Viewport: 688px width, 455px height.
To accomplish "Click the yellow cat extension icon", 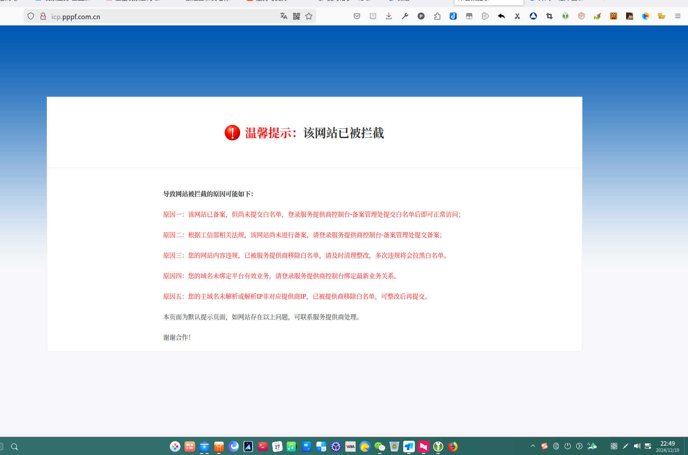I will tap(662, 16).
